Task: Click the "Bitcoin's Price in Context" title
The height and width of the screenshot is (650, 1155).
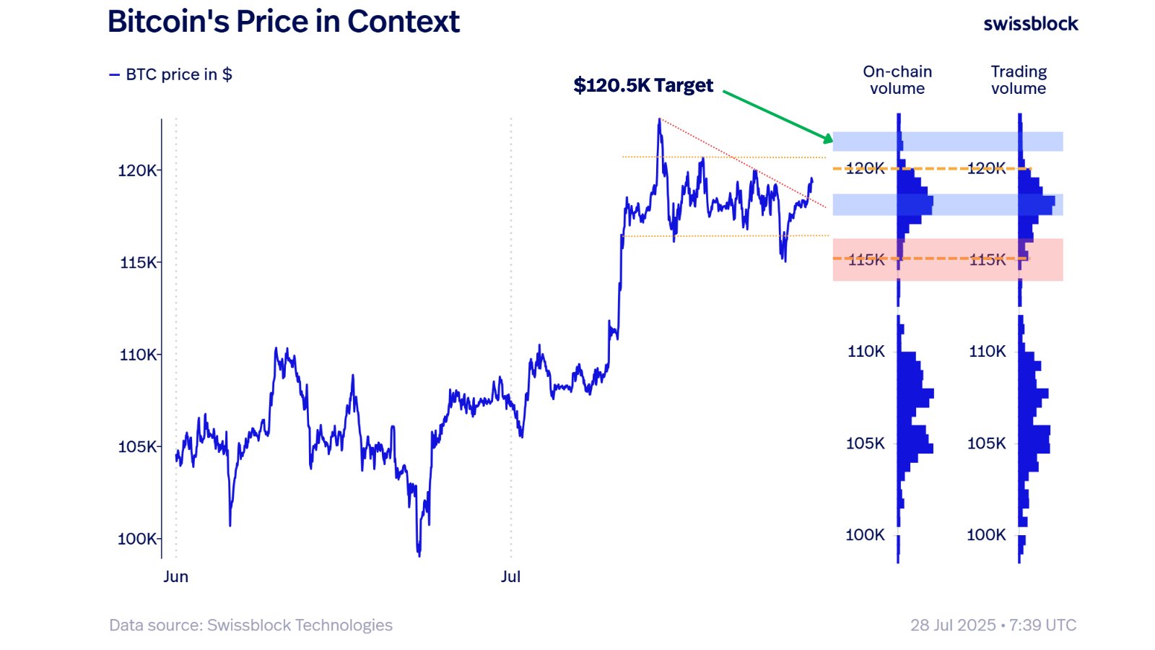Action: click(x=283, y=22)
